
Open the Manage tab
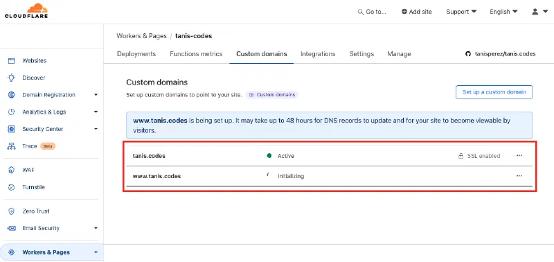399,54
